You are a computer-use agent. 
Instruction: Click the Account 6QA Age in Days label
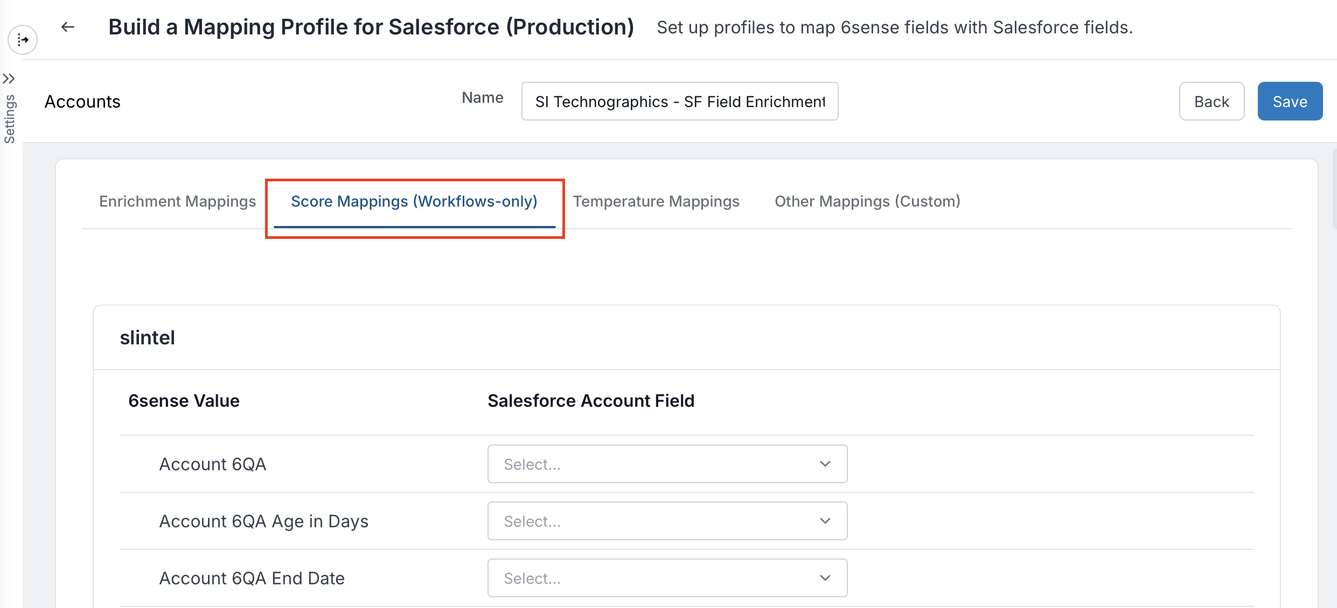pos(264,521)
